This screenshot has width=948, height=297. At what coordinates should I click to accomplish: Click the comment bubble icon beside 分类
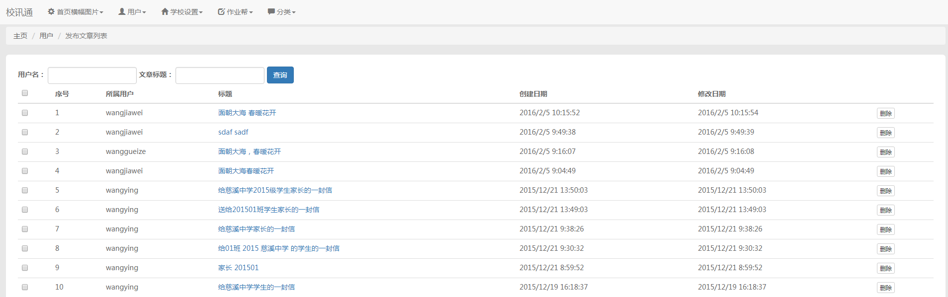click(x=271, y=11)
